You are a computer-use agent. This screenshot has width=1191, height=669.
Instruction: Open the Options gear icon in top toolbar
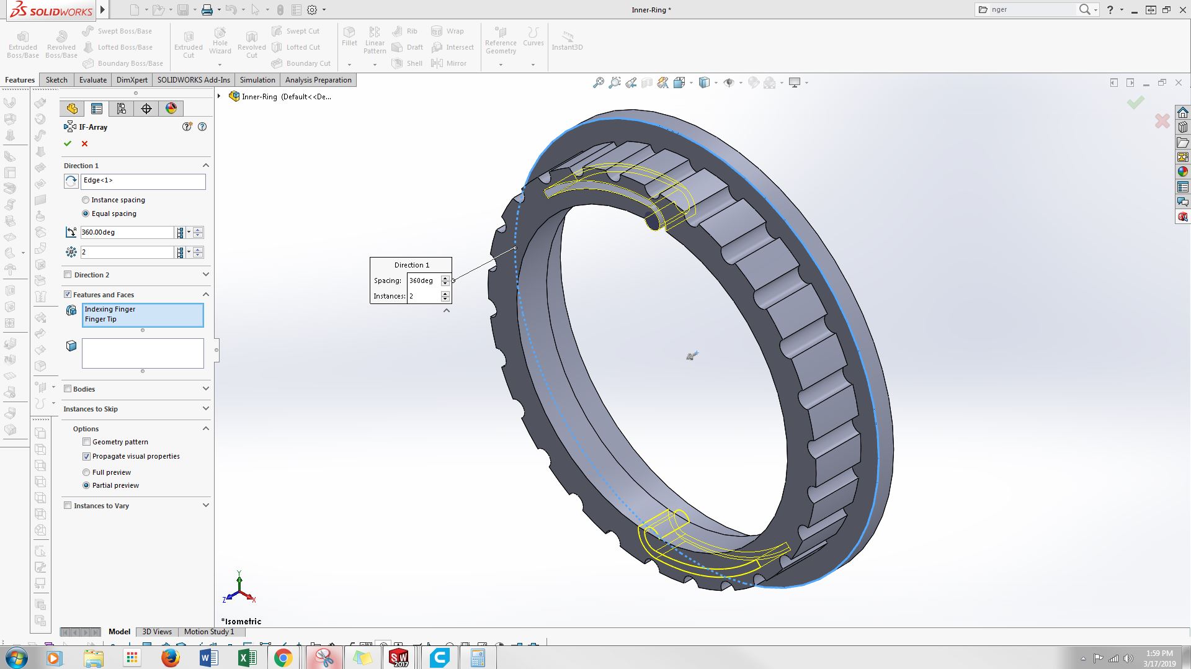pos(312,10)
